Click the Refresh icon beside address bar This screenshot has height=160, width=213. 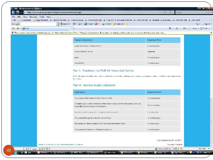coord(168,12)
